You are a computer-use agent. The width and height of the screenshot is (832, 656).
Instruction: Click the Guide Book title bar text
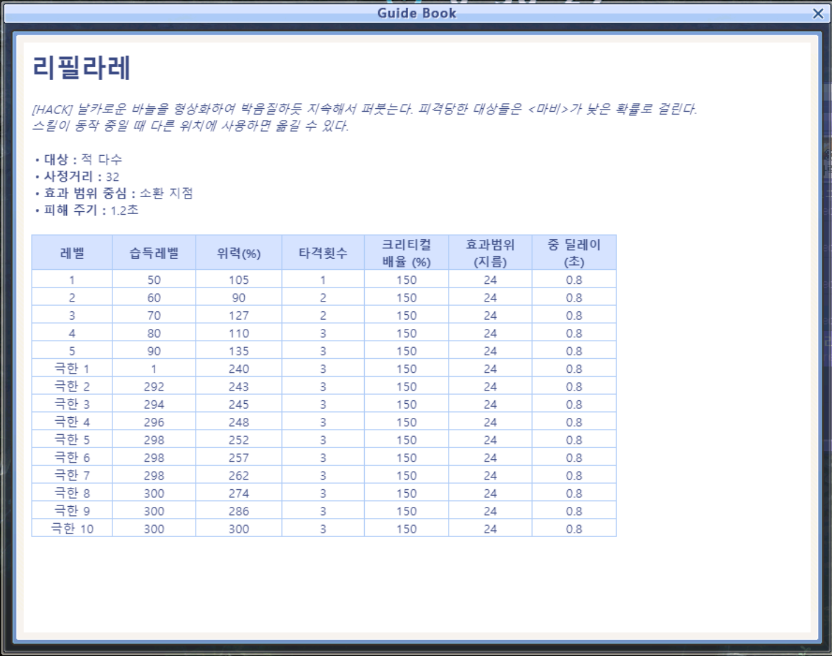pyautogui.click(x=416, y=13)
